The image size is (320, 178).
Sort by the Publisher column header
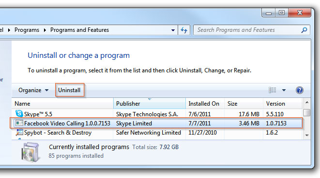150,104
